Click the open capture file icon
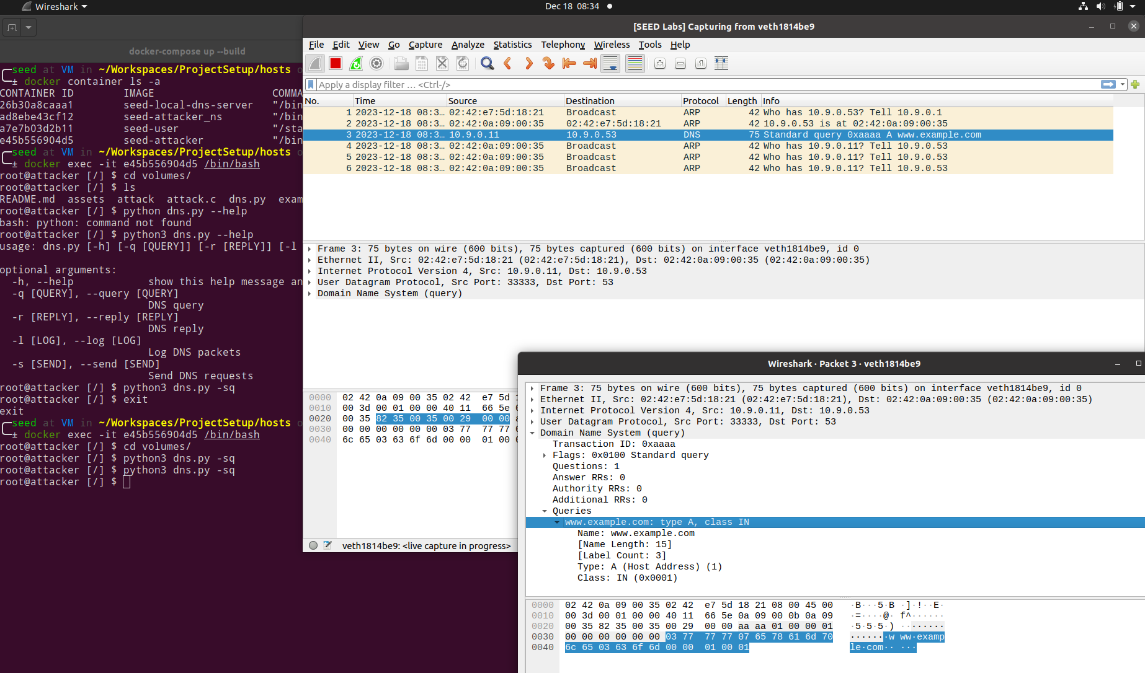 click(401, 63)
